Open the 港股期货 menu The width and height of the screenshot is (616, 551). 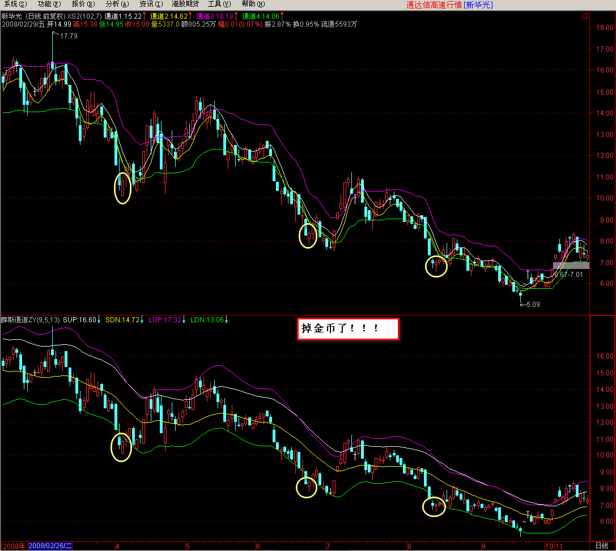[x=185, y=5]
